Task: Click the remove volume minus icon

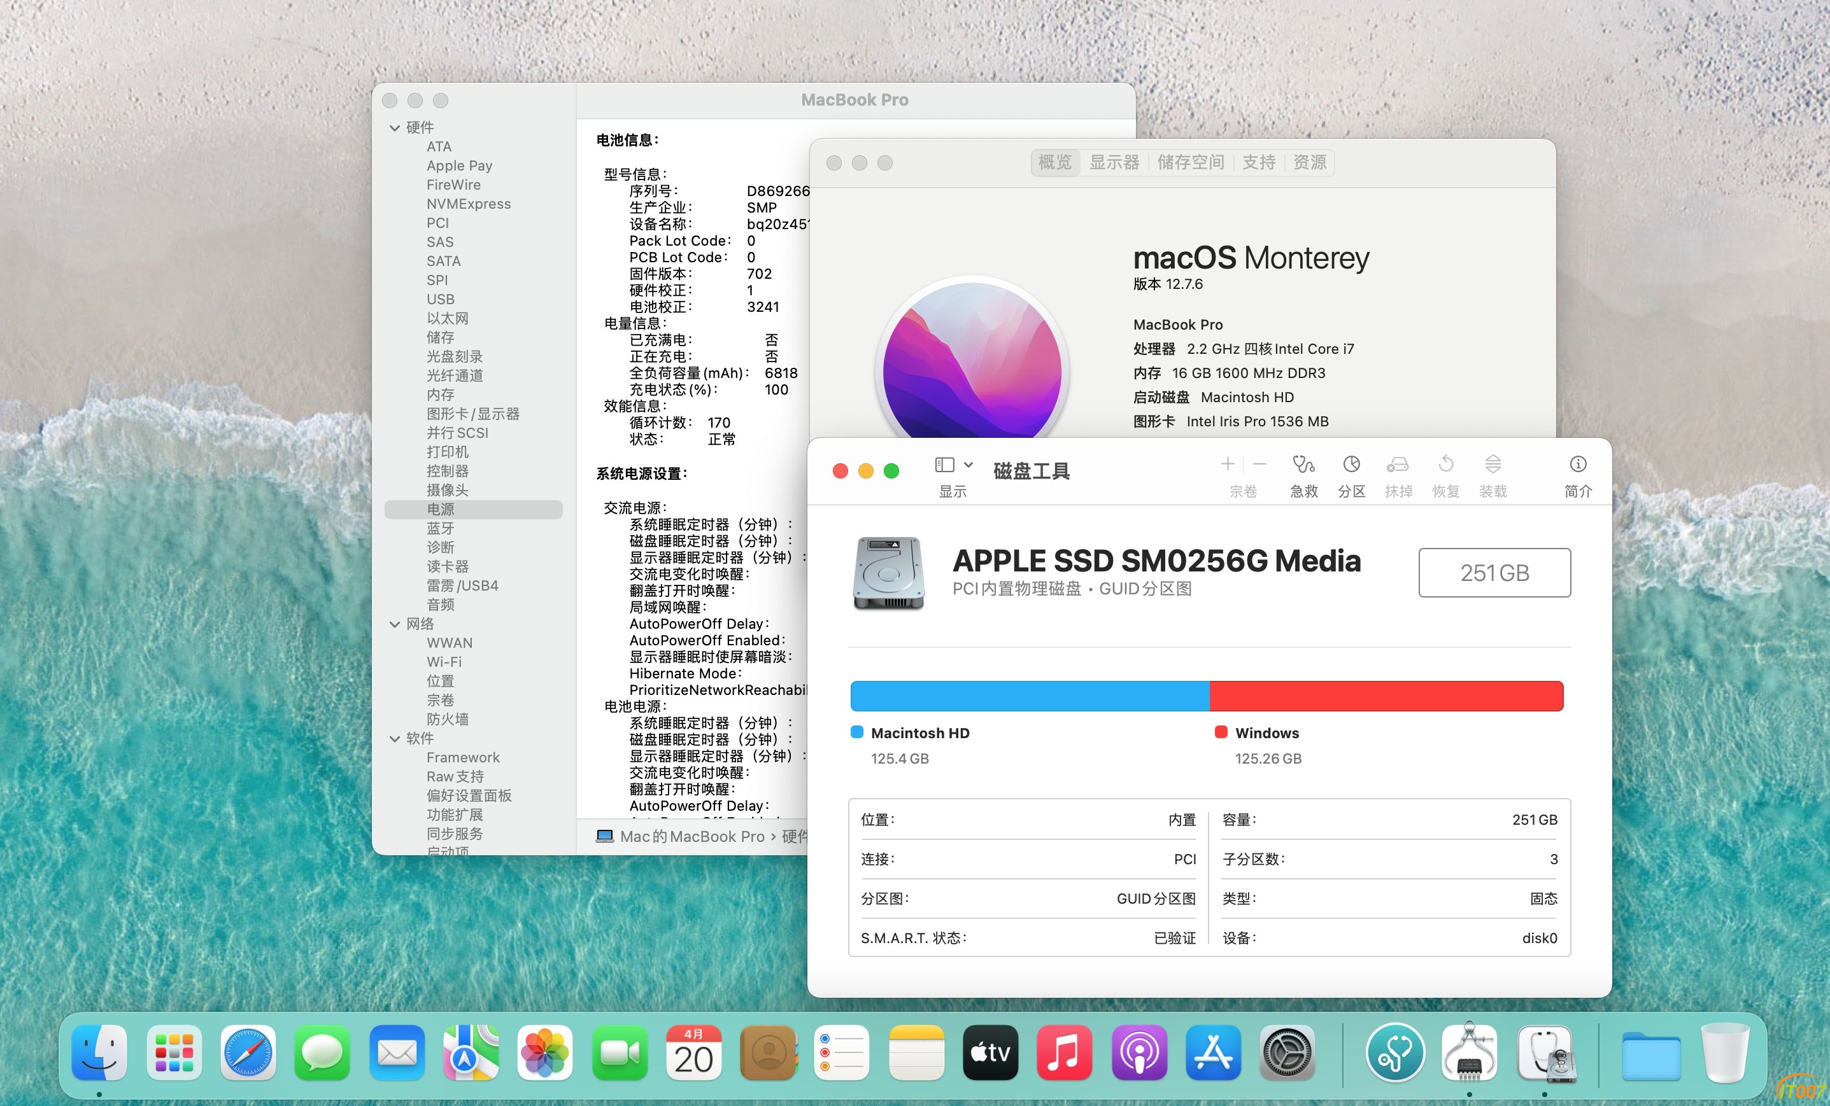Action: tap(1259, 465)
